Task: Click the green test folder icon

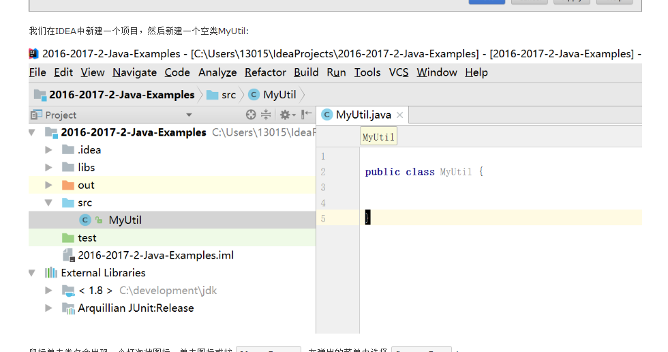Action: click(68, 238)
